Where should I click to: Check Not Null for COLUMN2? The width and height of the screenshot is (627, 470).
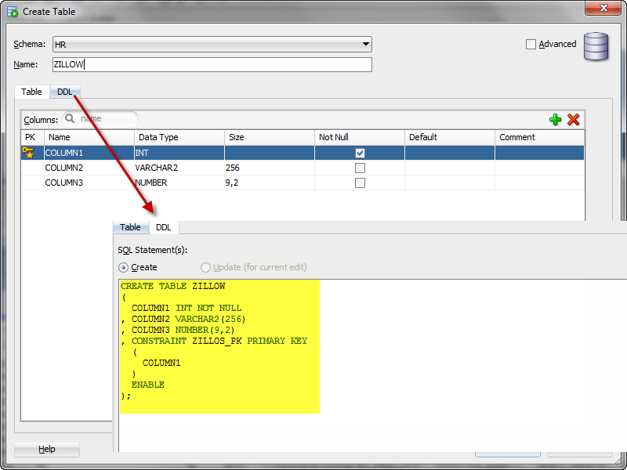click(x=360, y=168)
